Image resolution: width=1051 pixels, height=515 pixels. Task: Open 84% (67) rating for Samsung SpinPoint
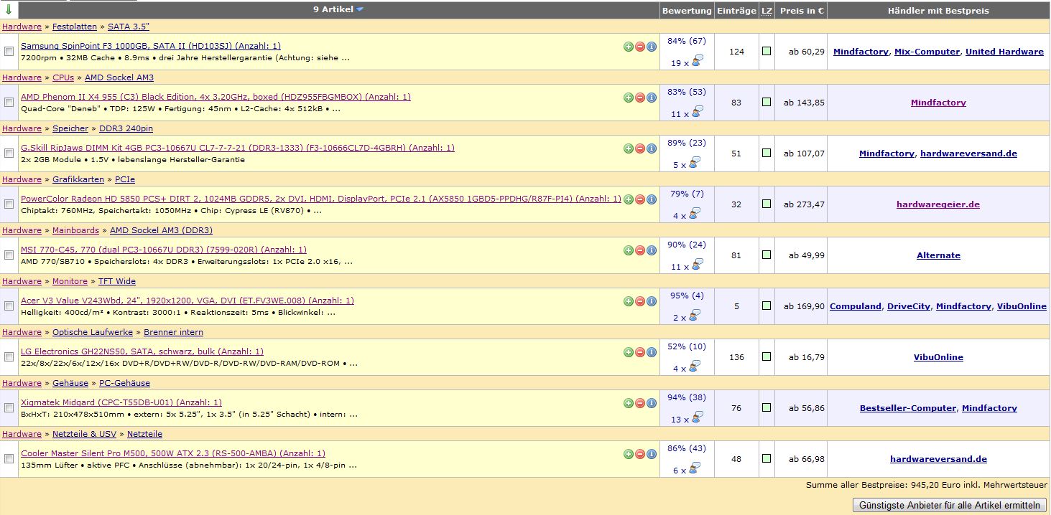tap(687, 41)
